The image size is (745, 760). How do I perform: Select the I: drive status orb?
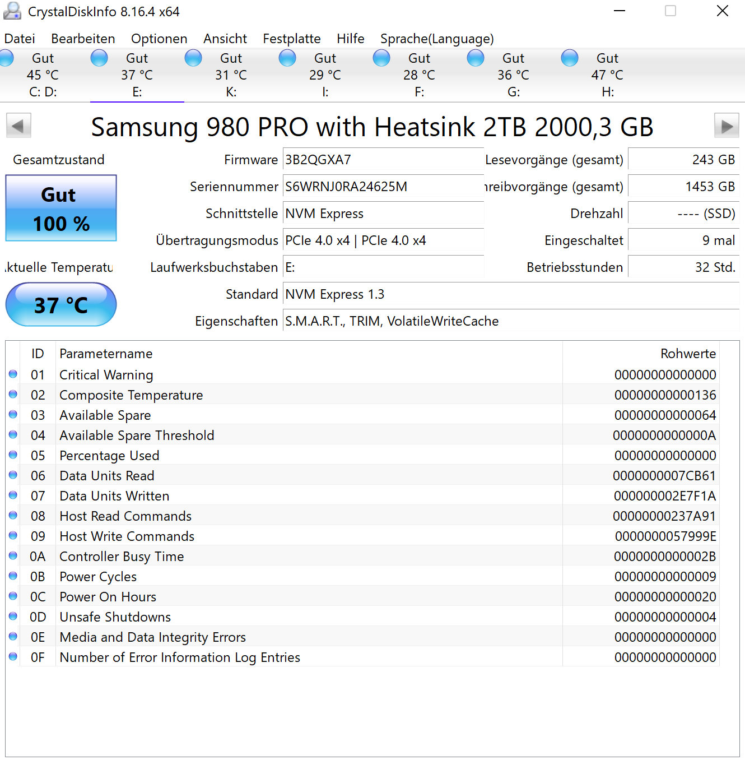[287, 58]
